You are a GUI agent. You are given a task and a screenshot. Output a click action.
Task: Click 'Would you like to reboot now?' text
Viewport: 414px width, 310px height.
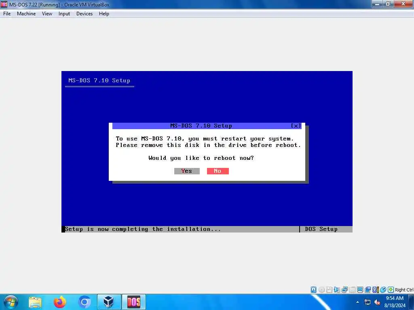(x=201, y=158)
